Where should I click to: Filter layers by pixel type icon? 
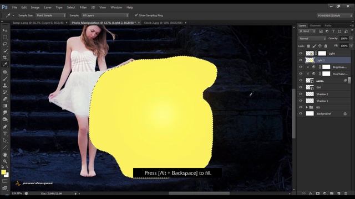[x=321, y=32]
